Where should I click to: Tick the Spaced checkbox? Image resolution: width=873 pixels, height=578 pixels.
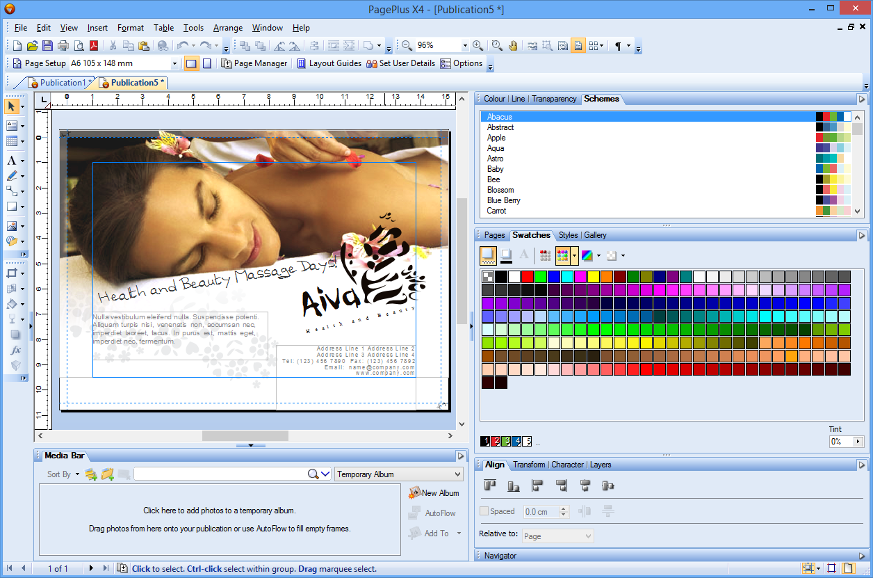(484, 511)
